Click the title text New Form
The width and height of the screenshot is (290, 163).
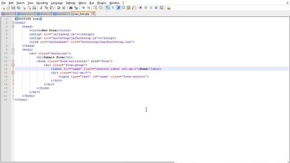49,30
